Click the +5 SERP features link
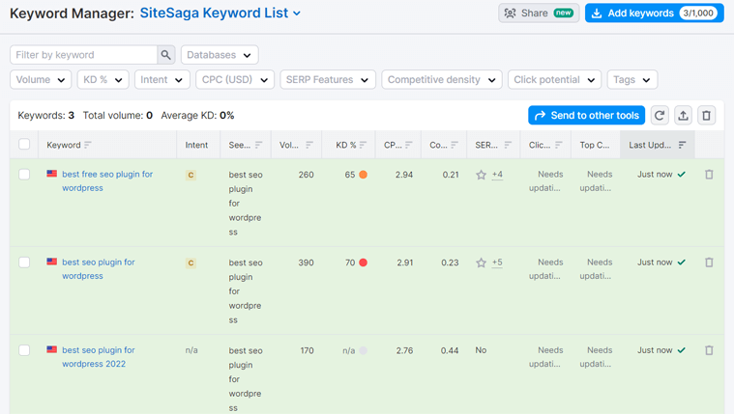The width and height of the screenshot is (734, 414). (x=497, y=262)
